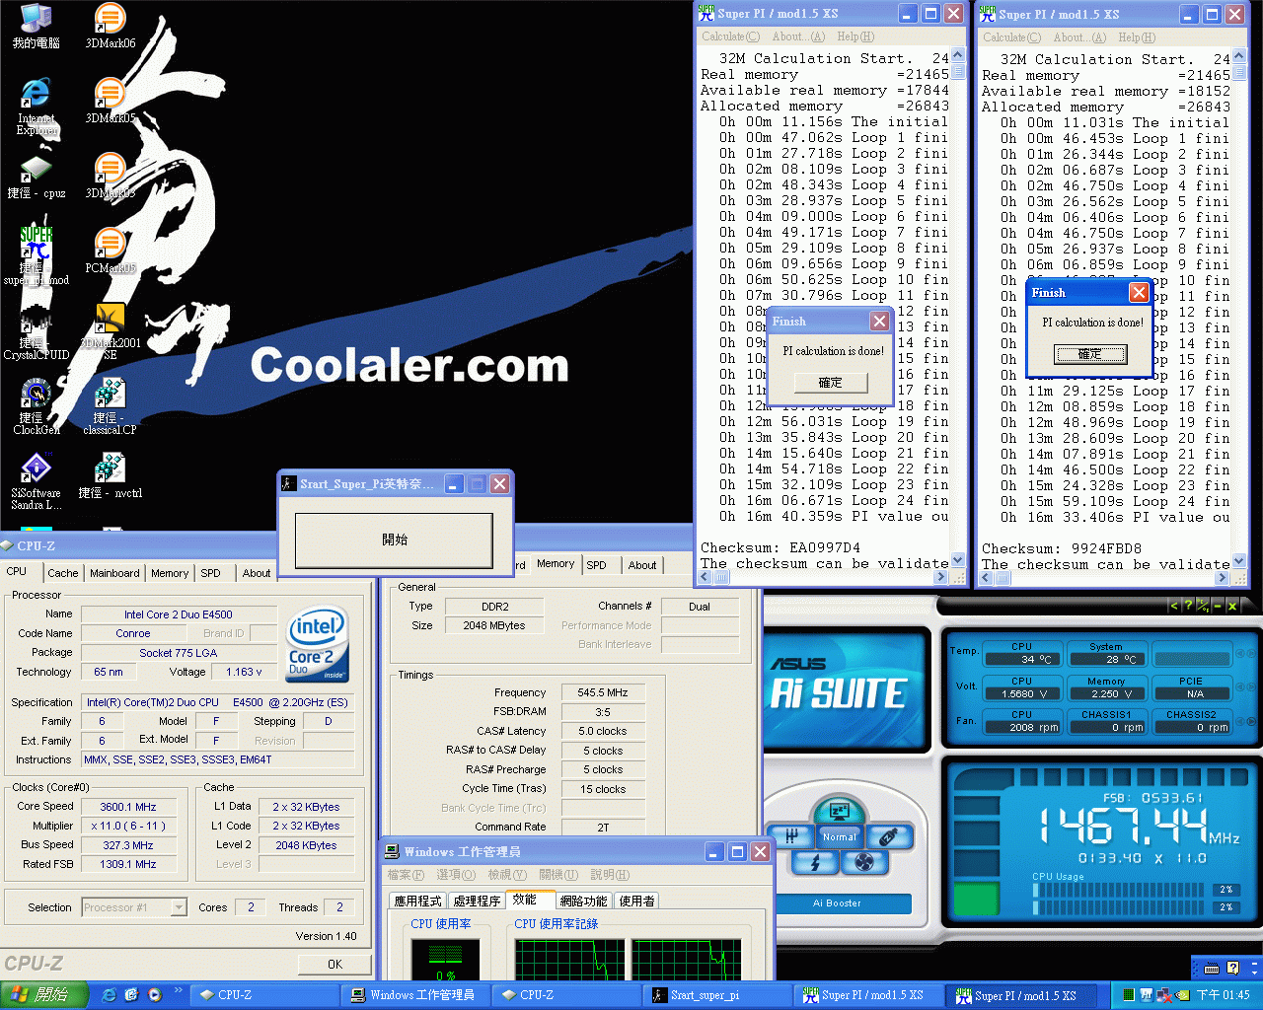Expand the quick launch overflow chevron
Viewport: 1263px width, 1010px height.
click(x=179, y=990)
